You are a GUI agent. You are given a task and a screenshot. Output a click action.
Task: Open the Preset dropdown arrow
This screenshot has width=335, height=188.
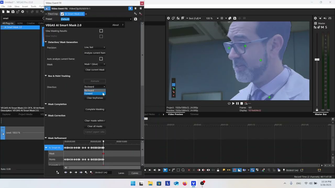(131, 19)
